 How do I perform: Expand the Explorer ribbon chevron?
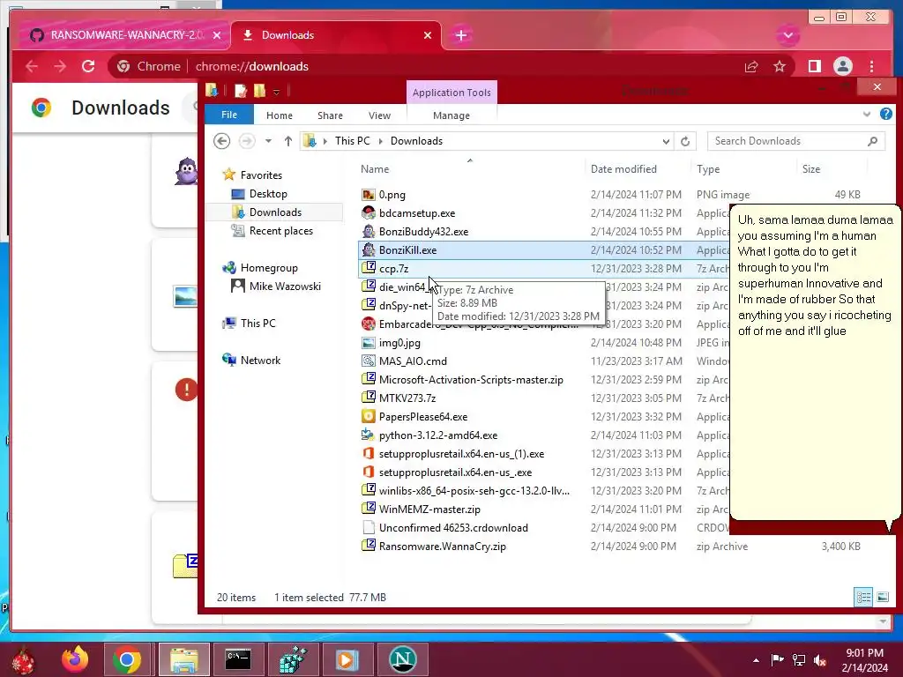click(867, 114)
